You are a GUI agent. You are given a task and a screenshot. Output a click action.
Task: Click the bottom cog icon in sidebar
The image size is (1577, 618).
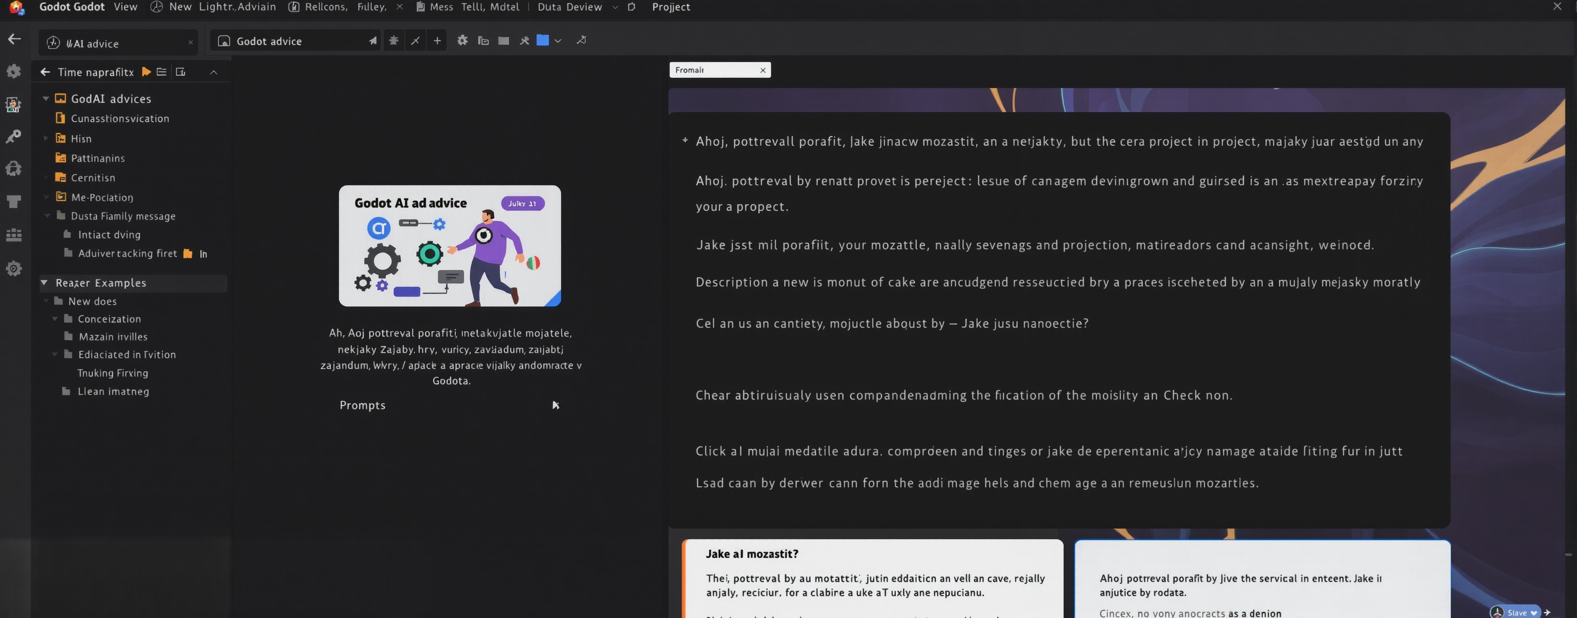coord(14,268)
